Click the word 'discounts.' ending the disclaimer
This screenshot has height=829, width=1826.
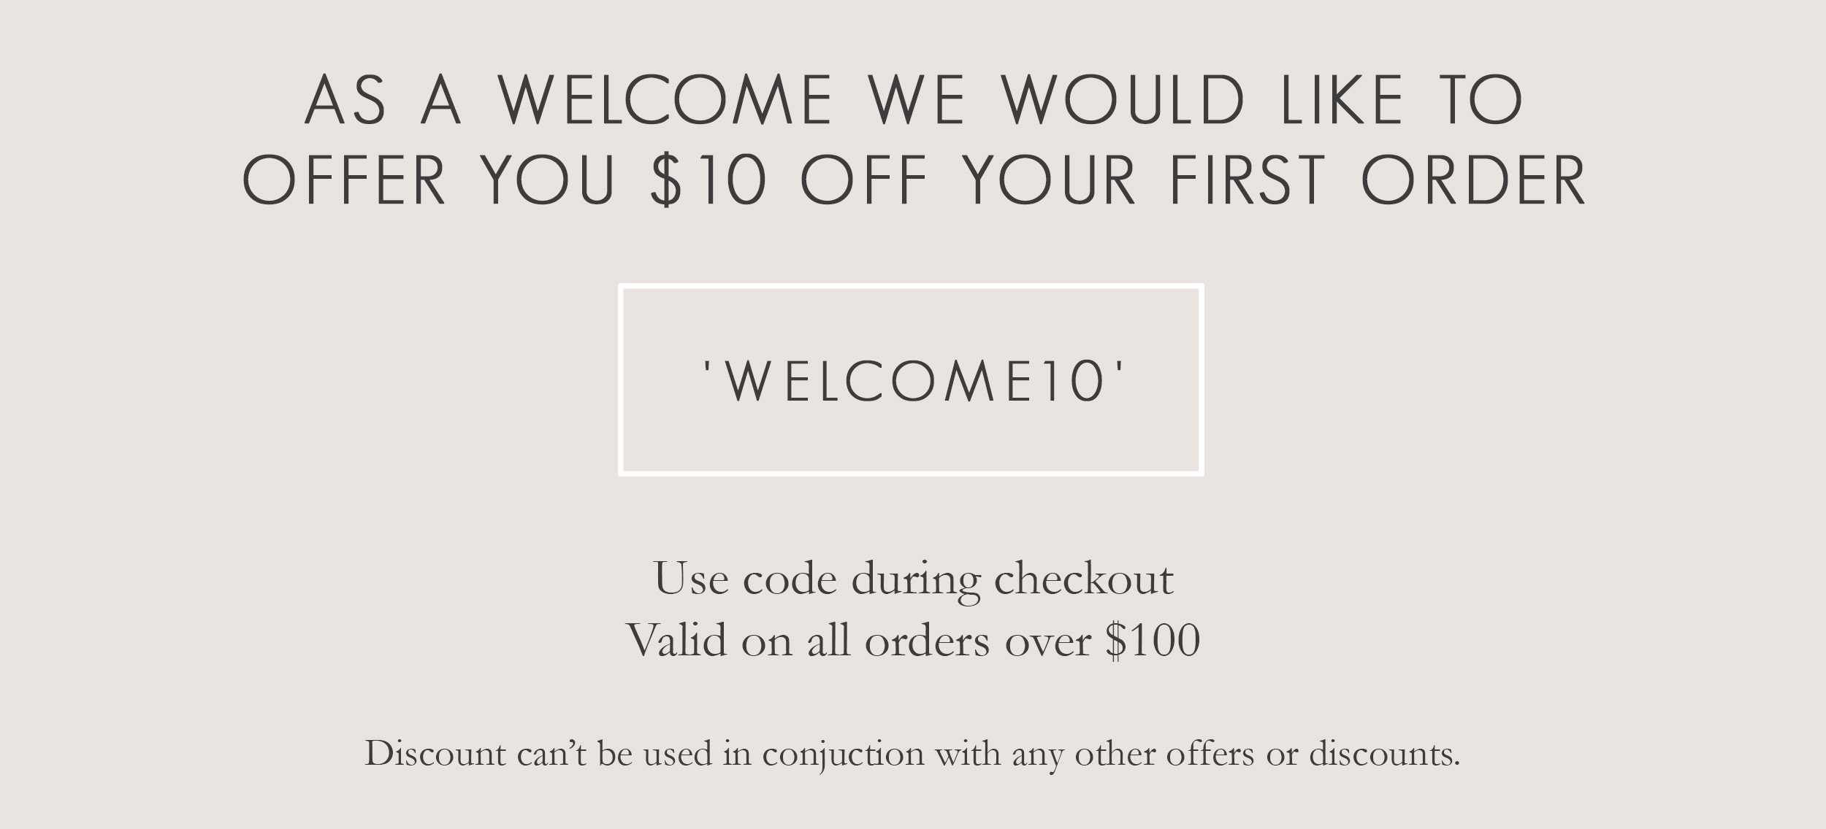click(1384, 752)
